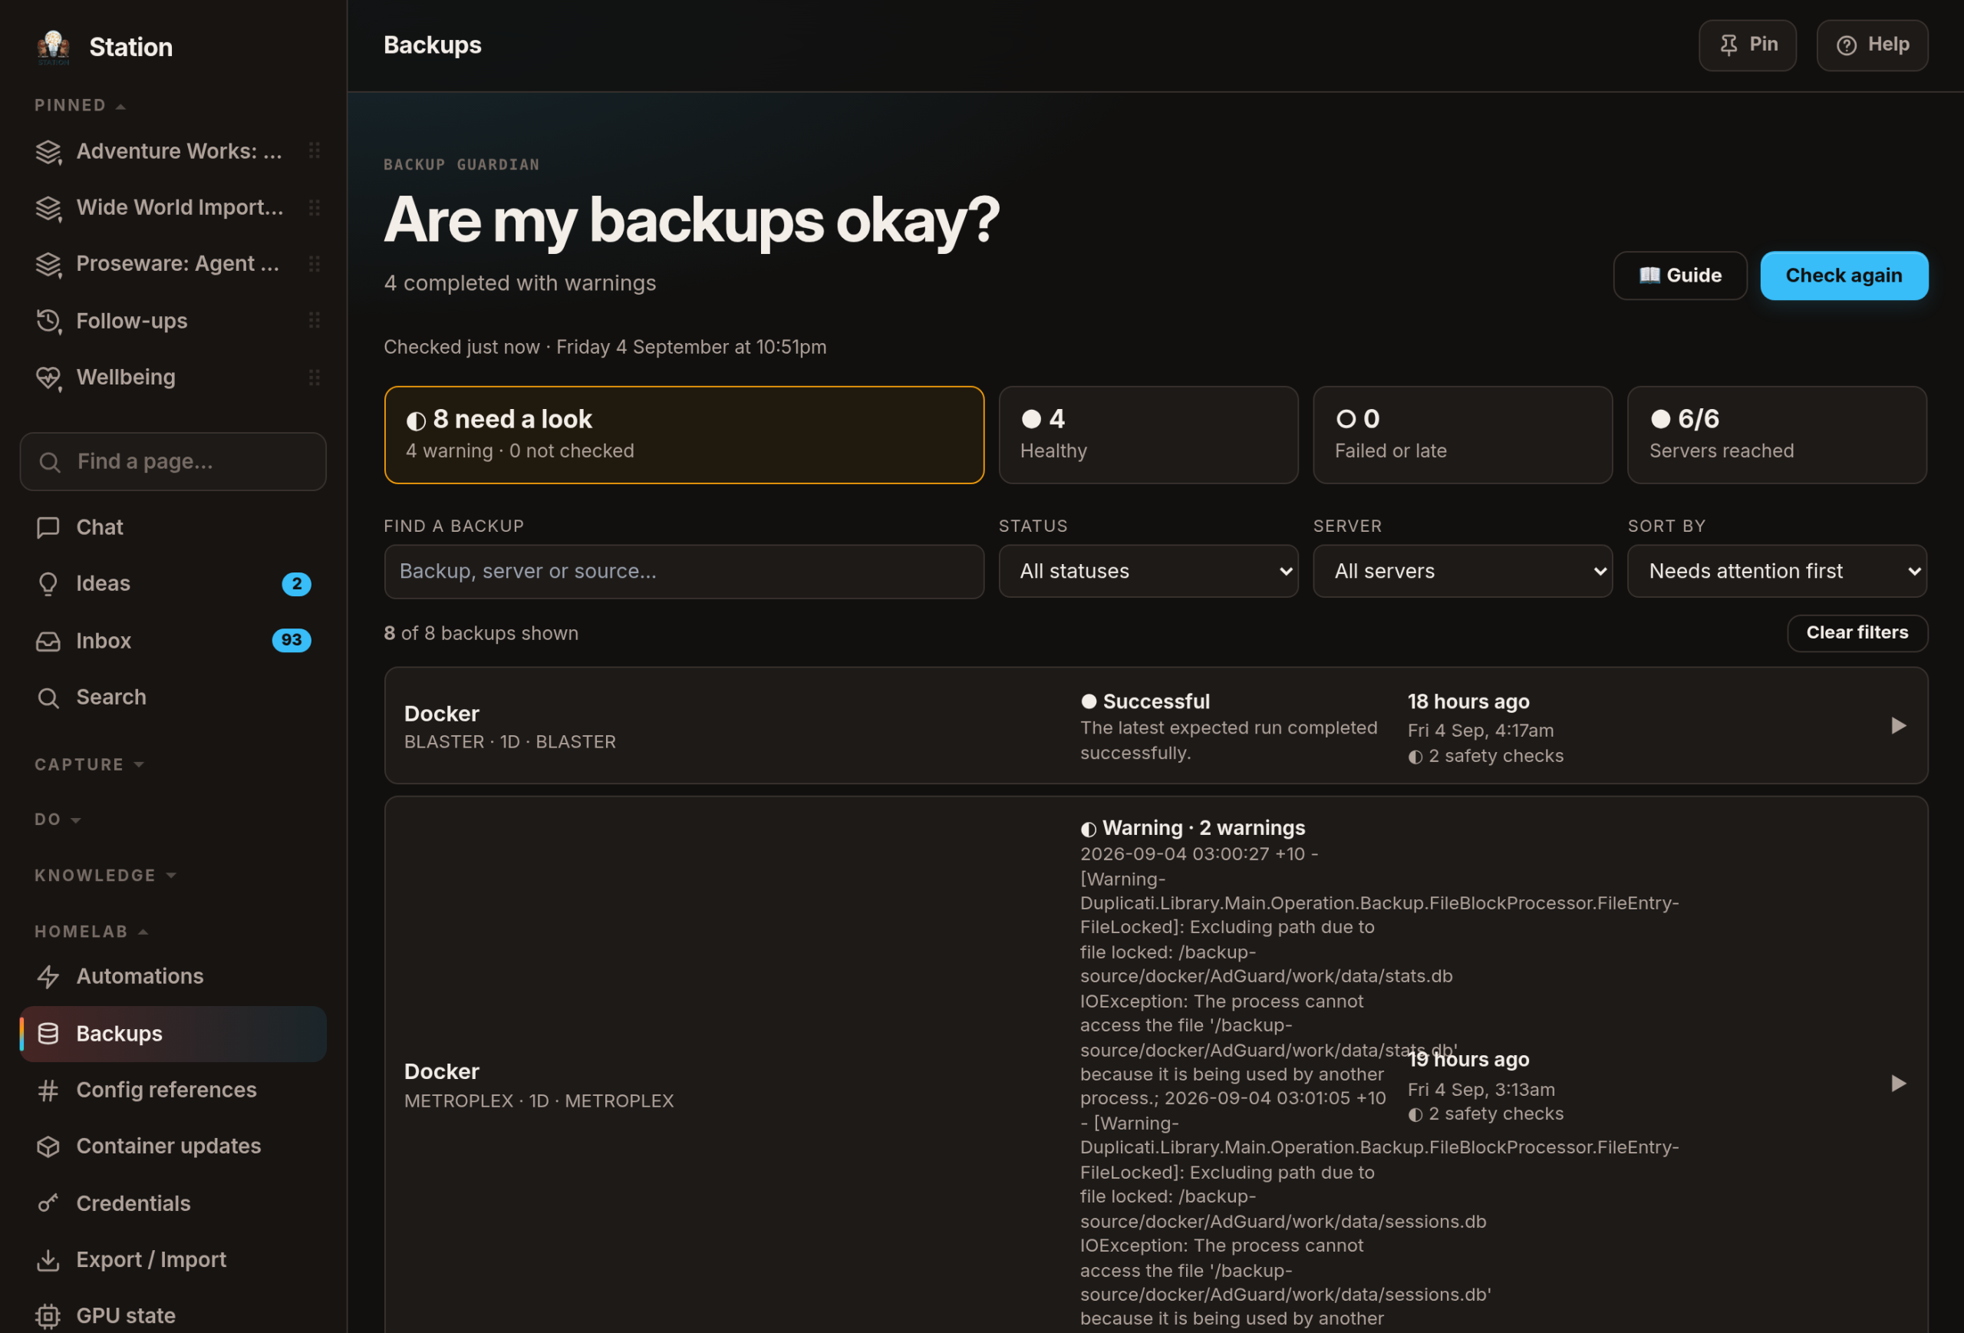Click drag handle beside Wellbeing
The image size is (1964, 1333).
[315, 378]
